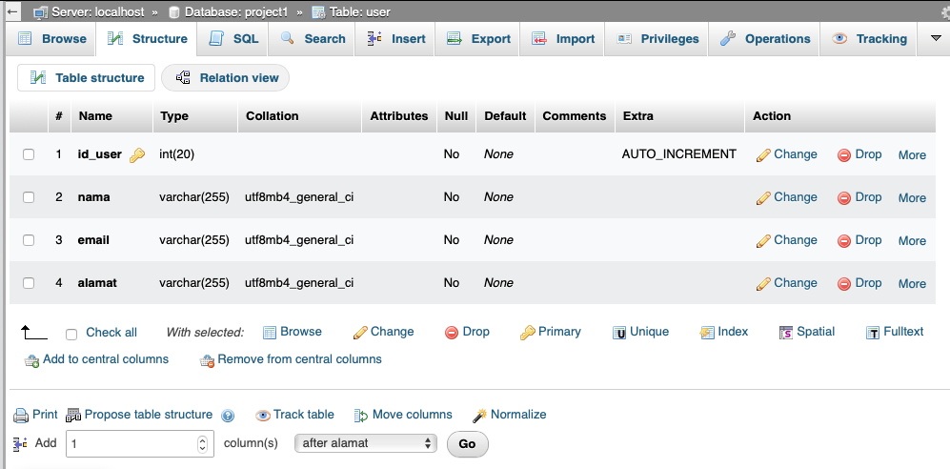Click the With selected Drop icon
The image size is (950, 469).
(x=452, y=333)
